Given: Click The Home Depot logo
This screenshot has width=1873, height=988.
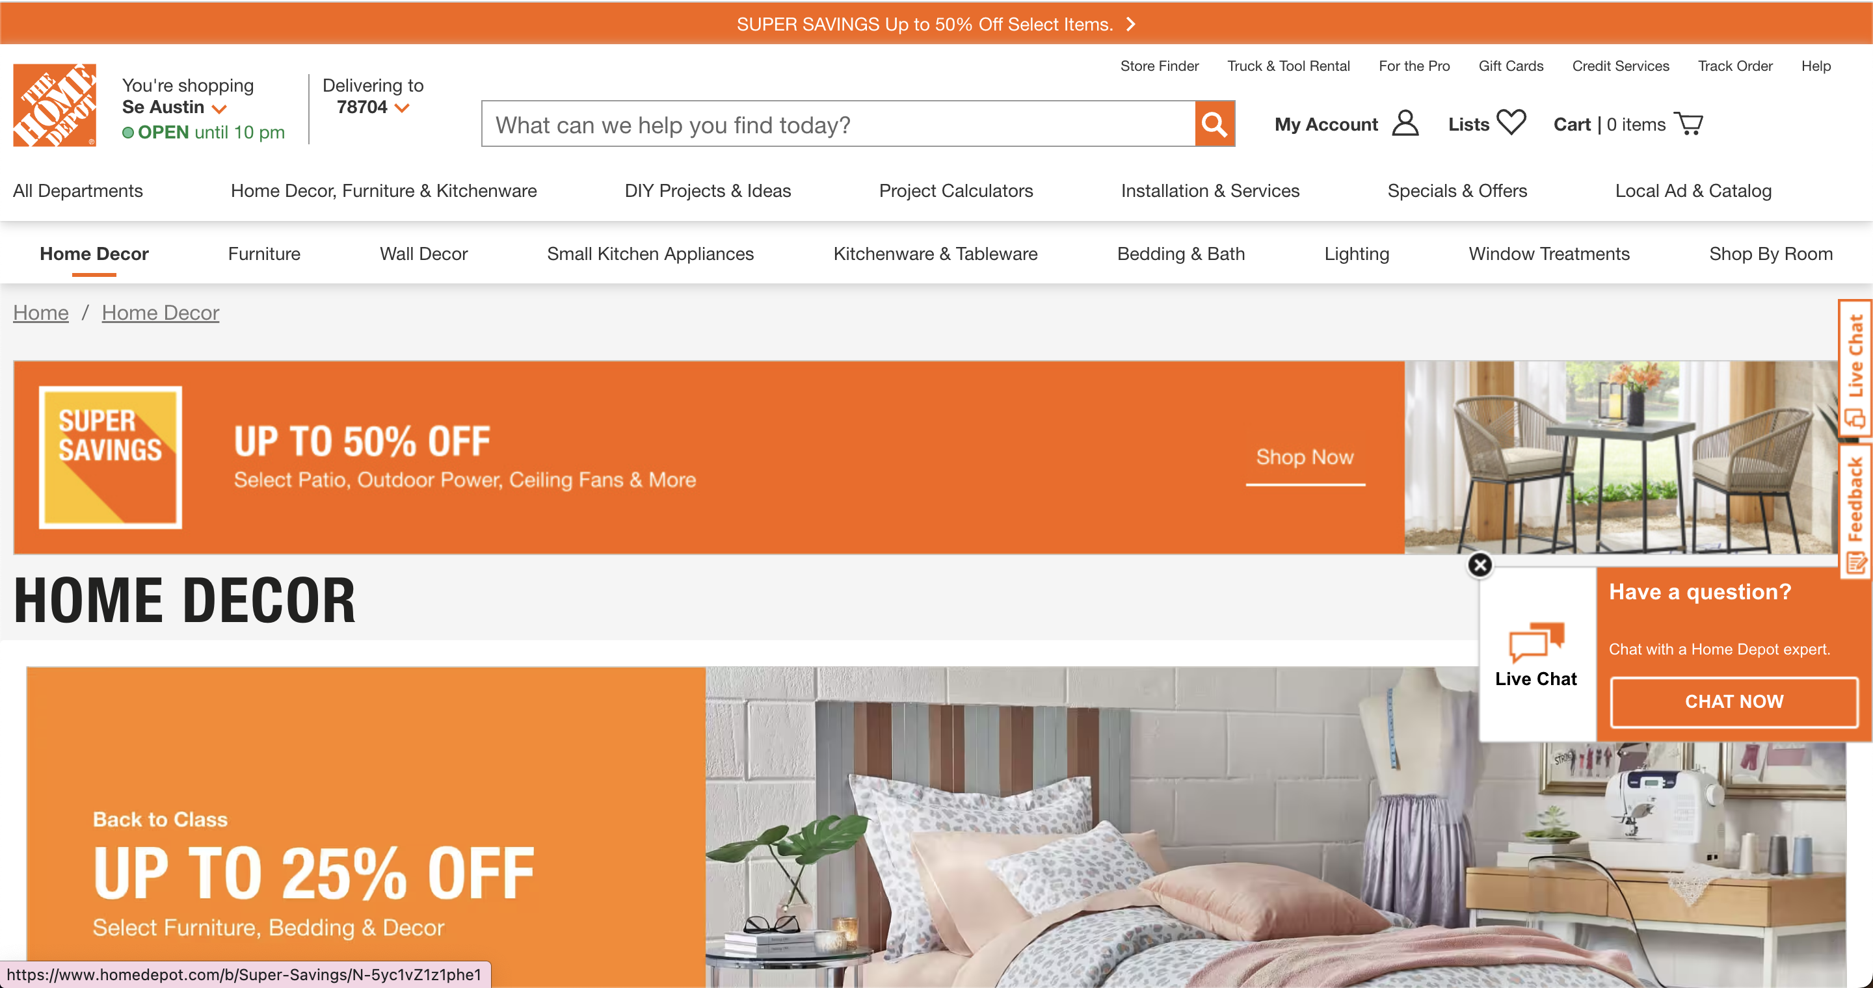Looking at the screenshot, I should click(x=55, y=105).
